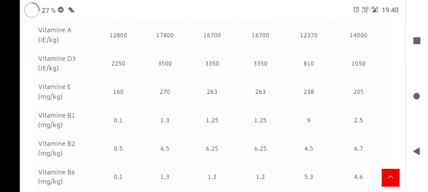Tap the 4G signal strength icon
The width and height of the screenshot is (428, 192).
click(375, 9)
